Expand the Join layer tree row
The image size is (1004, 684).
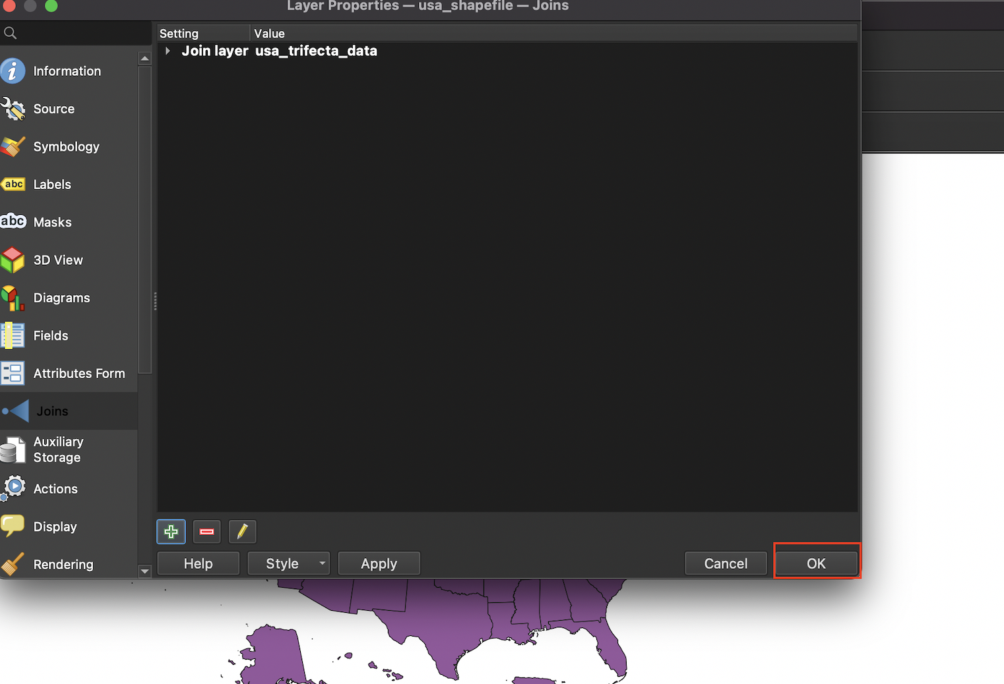point(168,51)
